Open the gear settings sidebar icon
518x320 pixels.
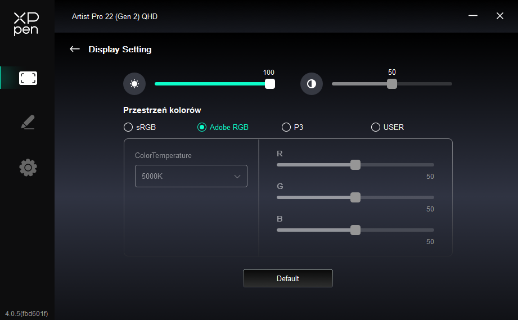28,168
